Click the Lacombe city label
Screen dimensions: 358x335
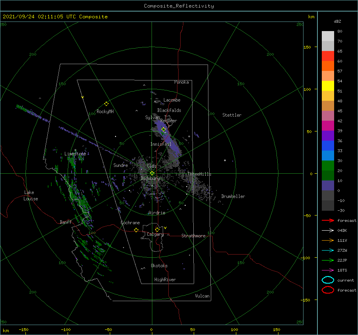coord(172,100)
